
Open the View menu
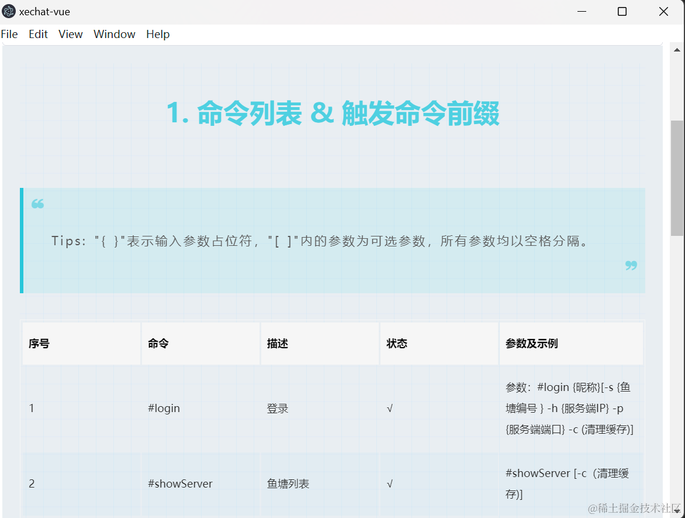tap(70, 34)
